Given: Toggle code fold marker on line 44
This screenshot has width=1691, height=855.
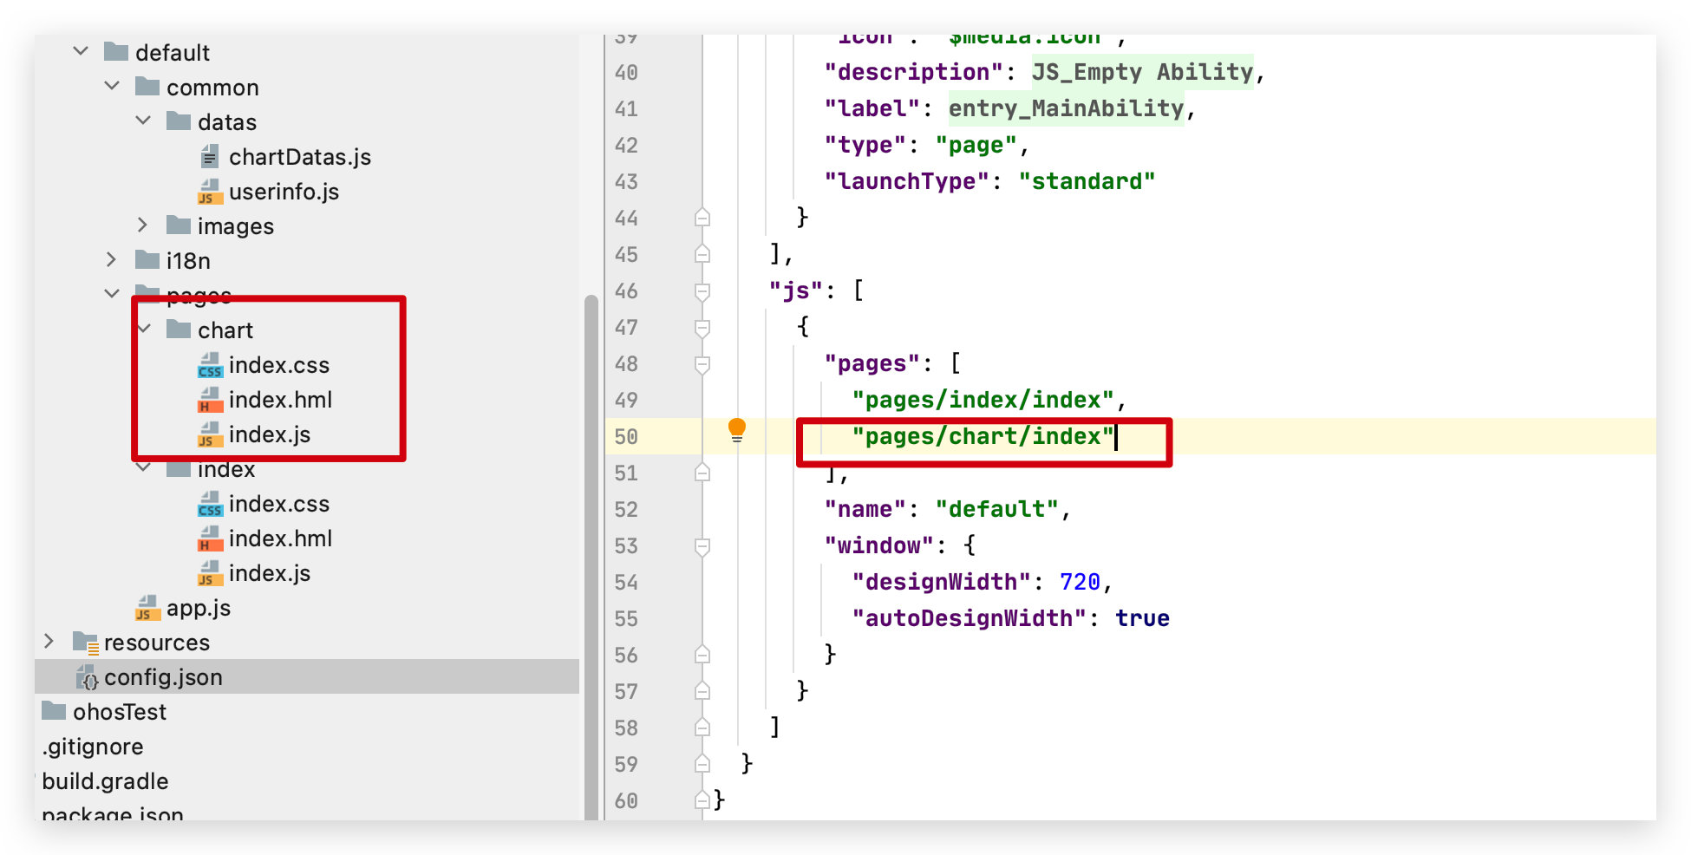Looking at the screenshot, I should (702, 217).
